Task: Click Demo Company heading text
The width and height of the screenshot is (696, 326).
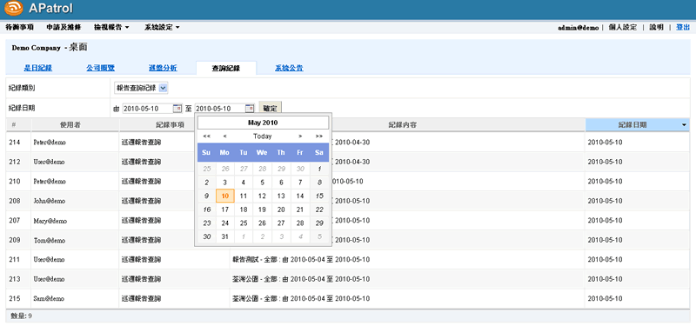Action: [x=36, y=48]
